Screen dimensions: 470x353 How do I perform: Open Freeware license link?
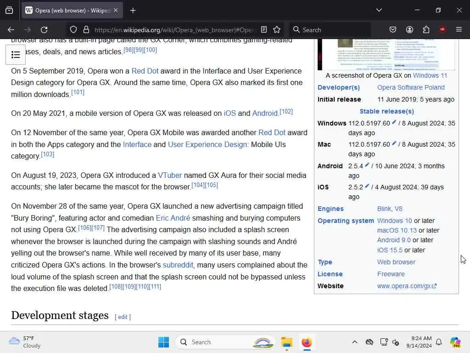[x=391, y=274]
